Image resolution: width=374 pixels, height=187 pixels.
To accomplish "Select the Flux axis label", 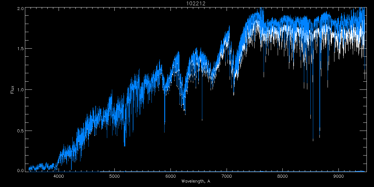I will coord(12,89).
